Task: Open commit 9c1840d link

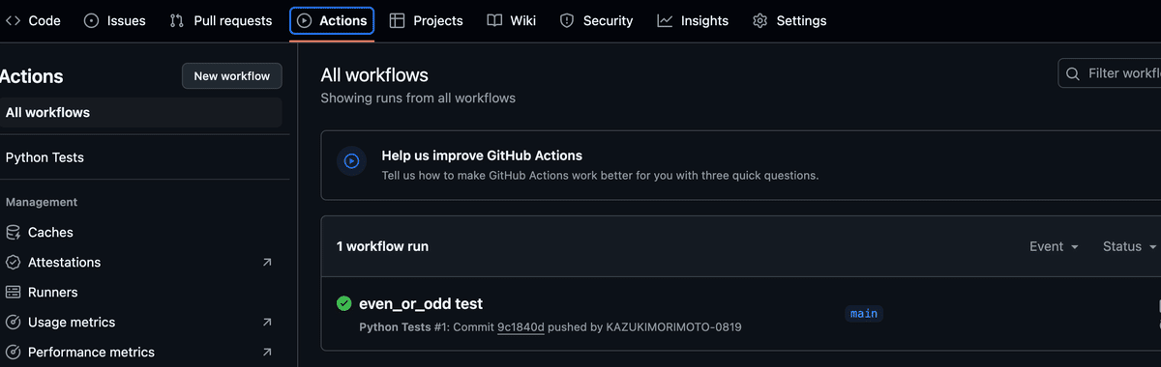Action: click(x=521, y=327)
